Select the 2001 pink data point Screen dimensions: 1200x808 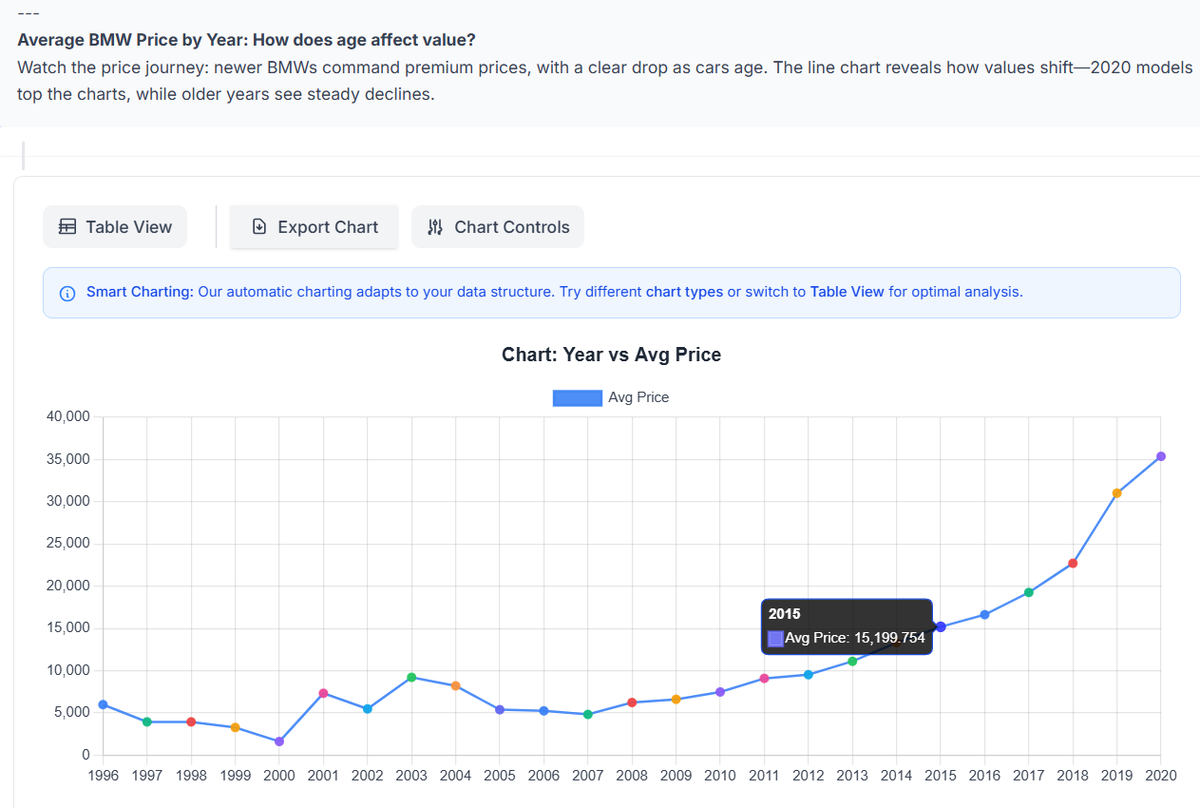(323, 694)
